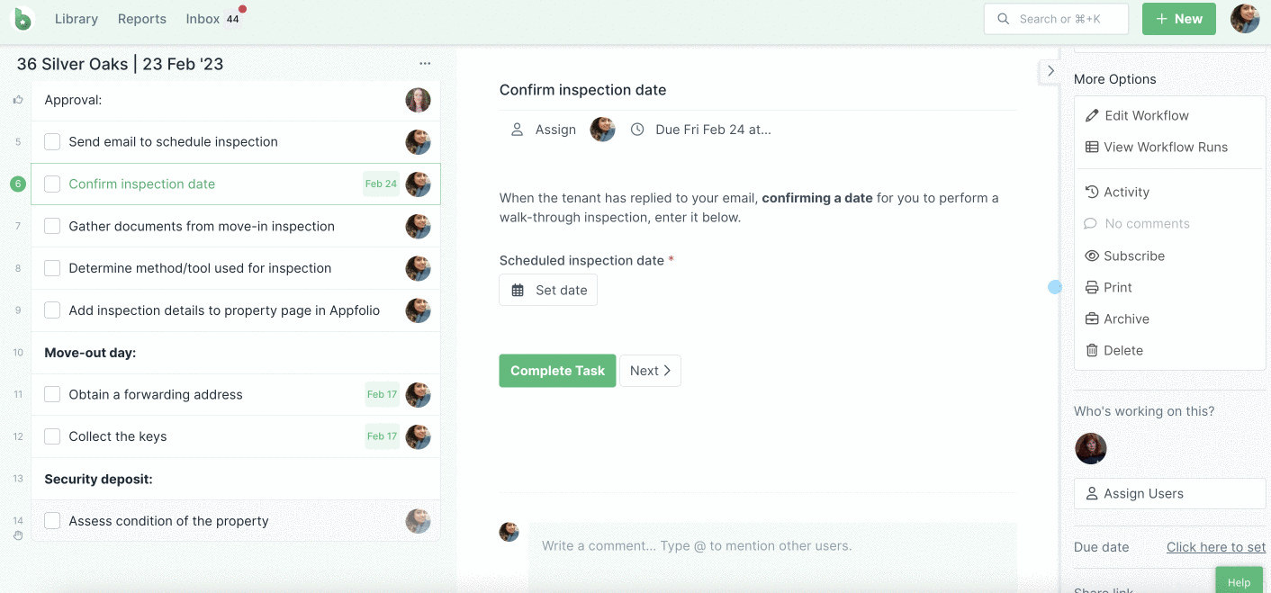Click the Archive briefcase icon

[1092, 319]
